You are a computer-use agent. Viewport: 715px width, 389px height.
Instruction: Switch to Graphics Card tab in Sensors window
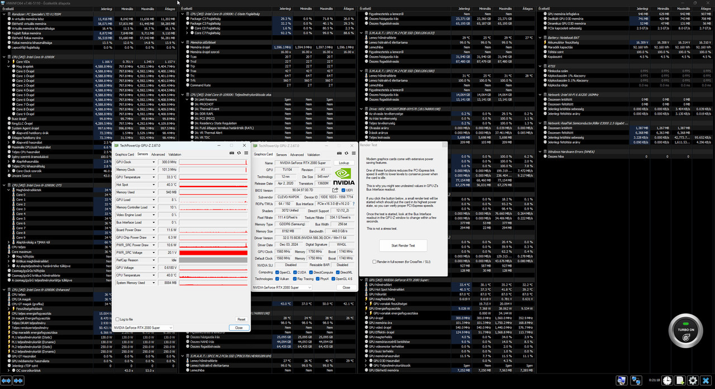125,154
